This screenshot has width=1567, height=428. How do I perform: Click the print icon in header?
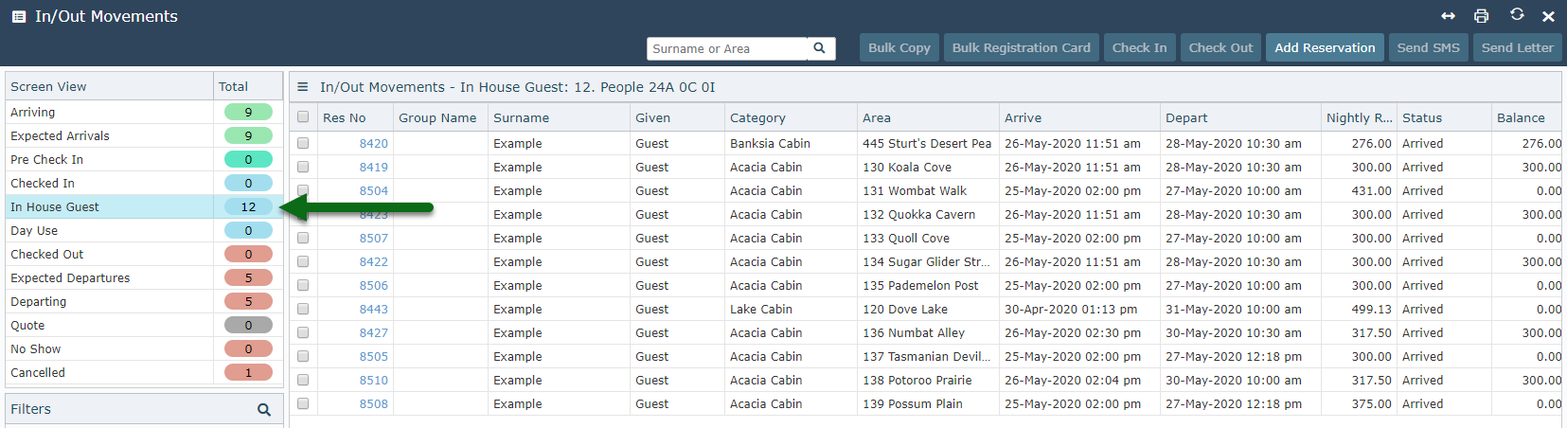[x=1481, y=16]
